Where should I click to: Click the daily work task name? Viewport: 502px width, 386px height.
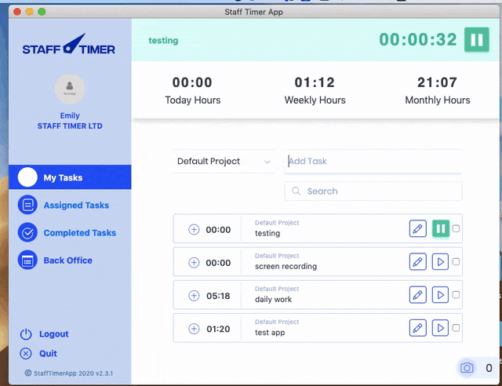click(x=273, y=300)
